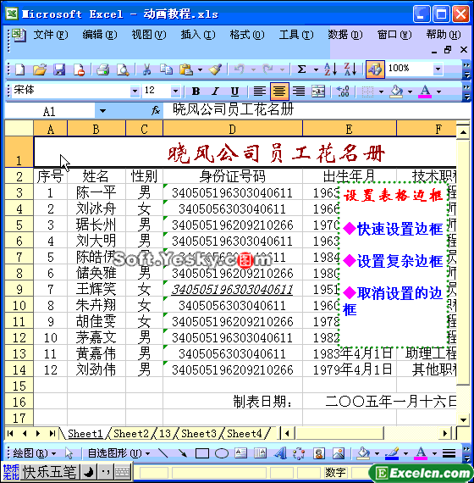Select the Arrow drawing tool
This screenshot has height=483, width=474.
point(182,453)
